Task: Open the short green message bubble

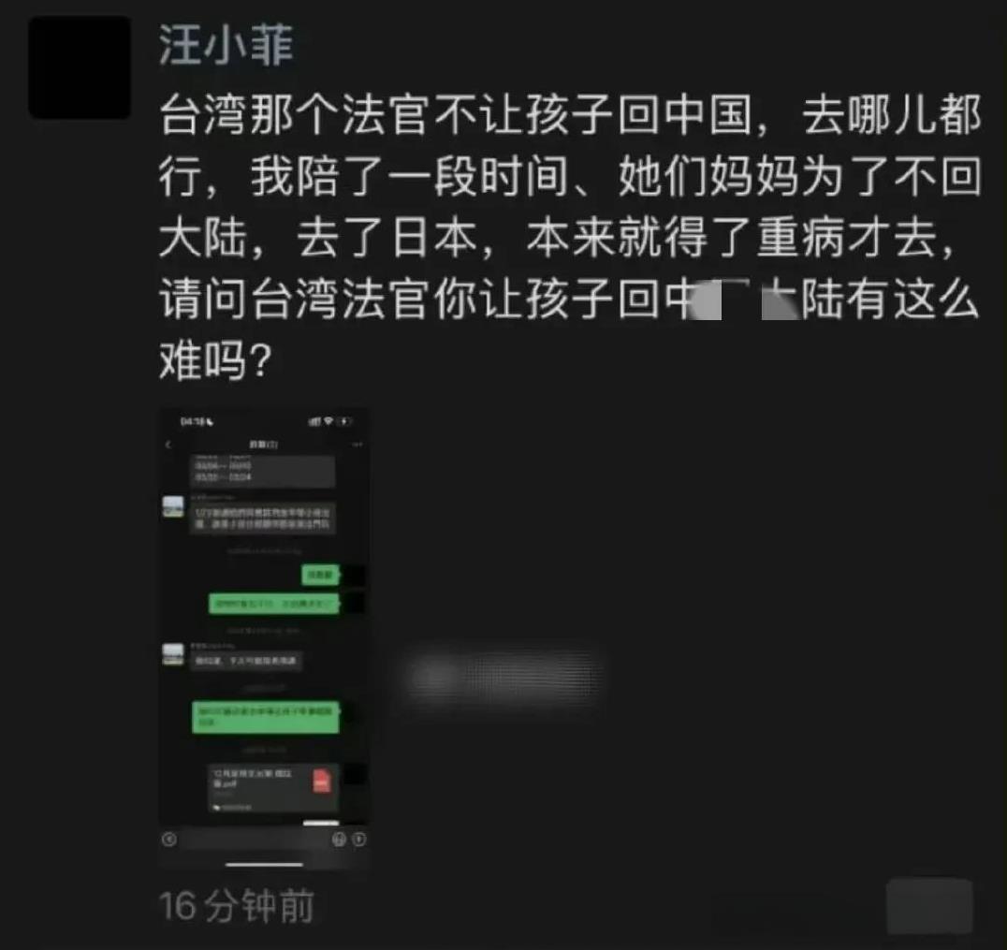Action: [320, 575]
